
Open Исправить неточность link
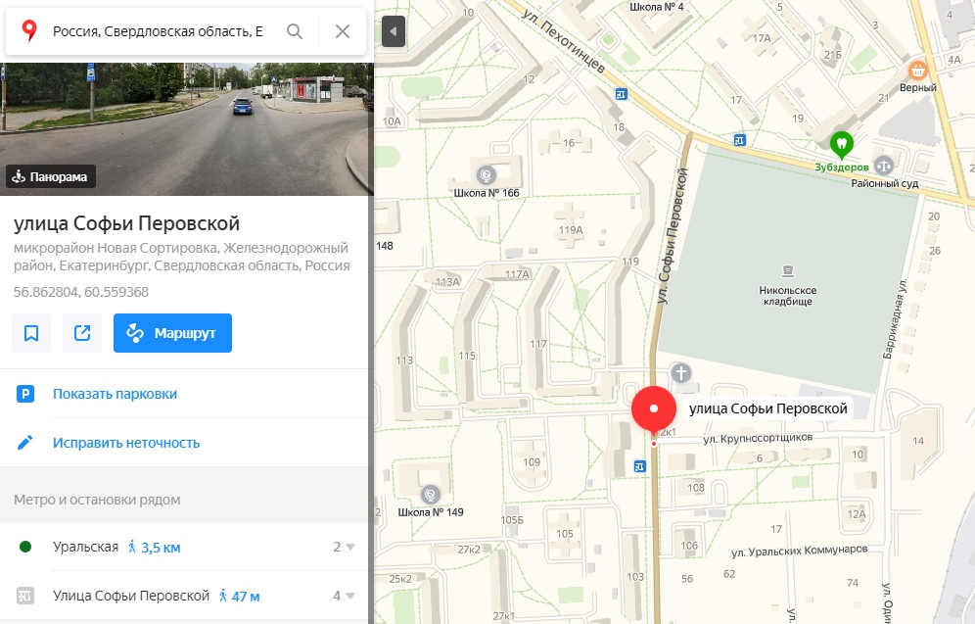(126, 443)
